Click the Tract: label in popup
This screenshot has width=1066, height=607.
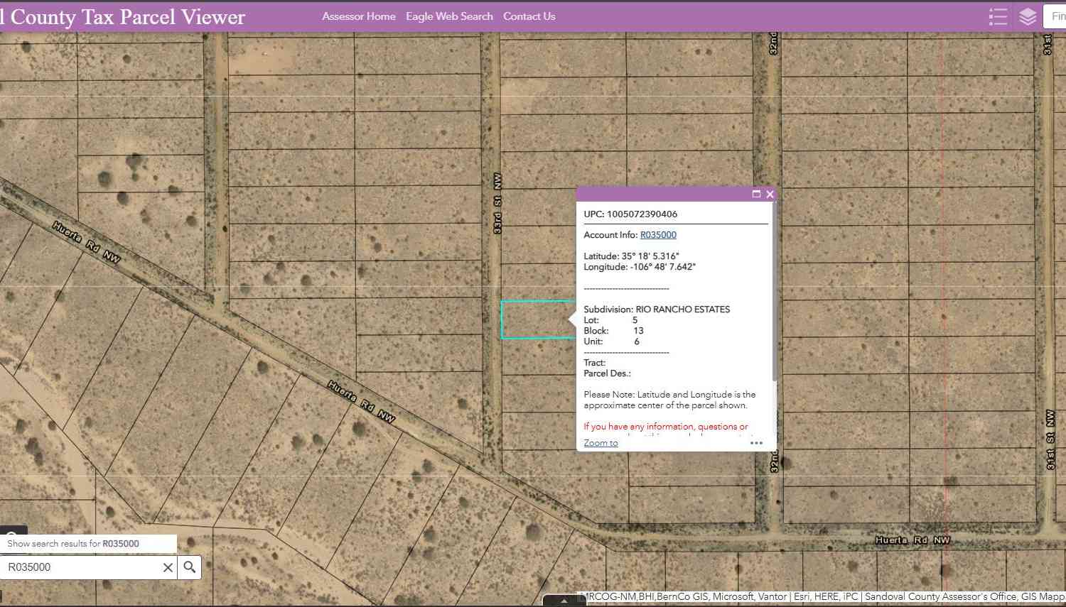tap(595, 363)
